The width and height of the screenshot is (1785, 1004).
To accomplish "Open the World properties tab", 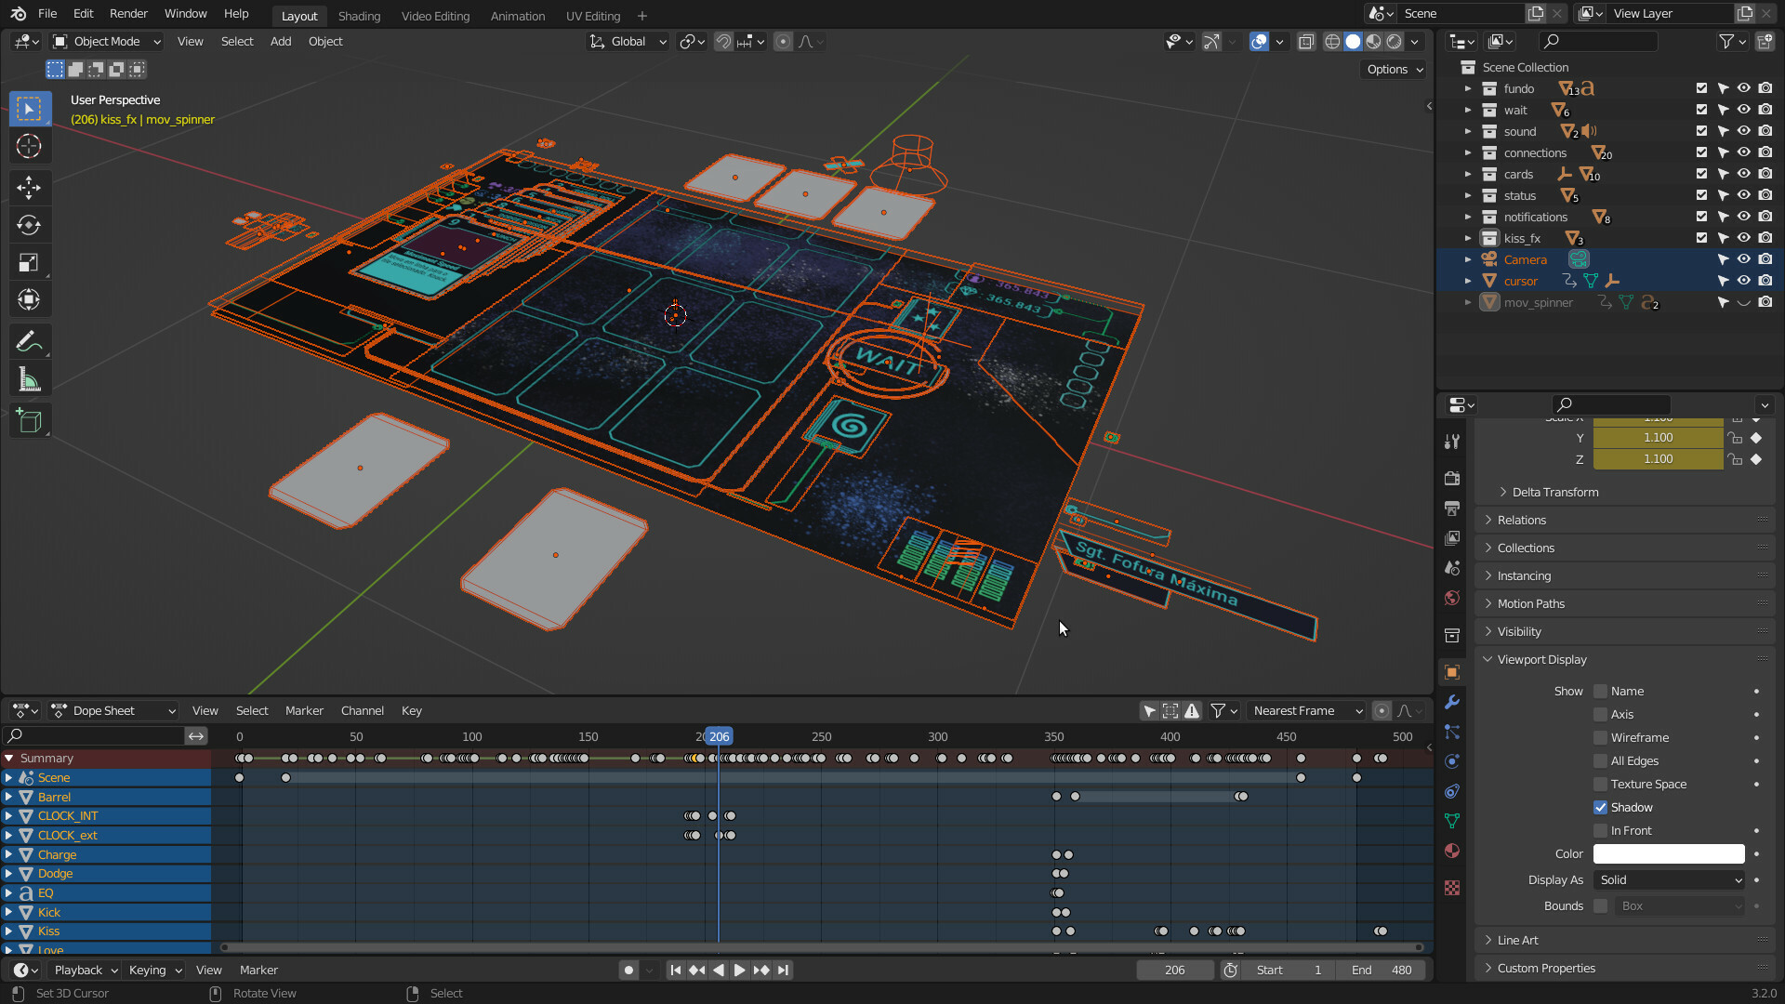I will (x=1452, y=598).
